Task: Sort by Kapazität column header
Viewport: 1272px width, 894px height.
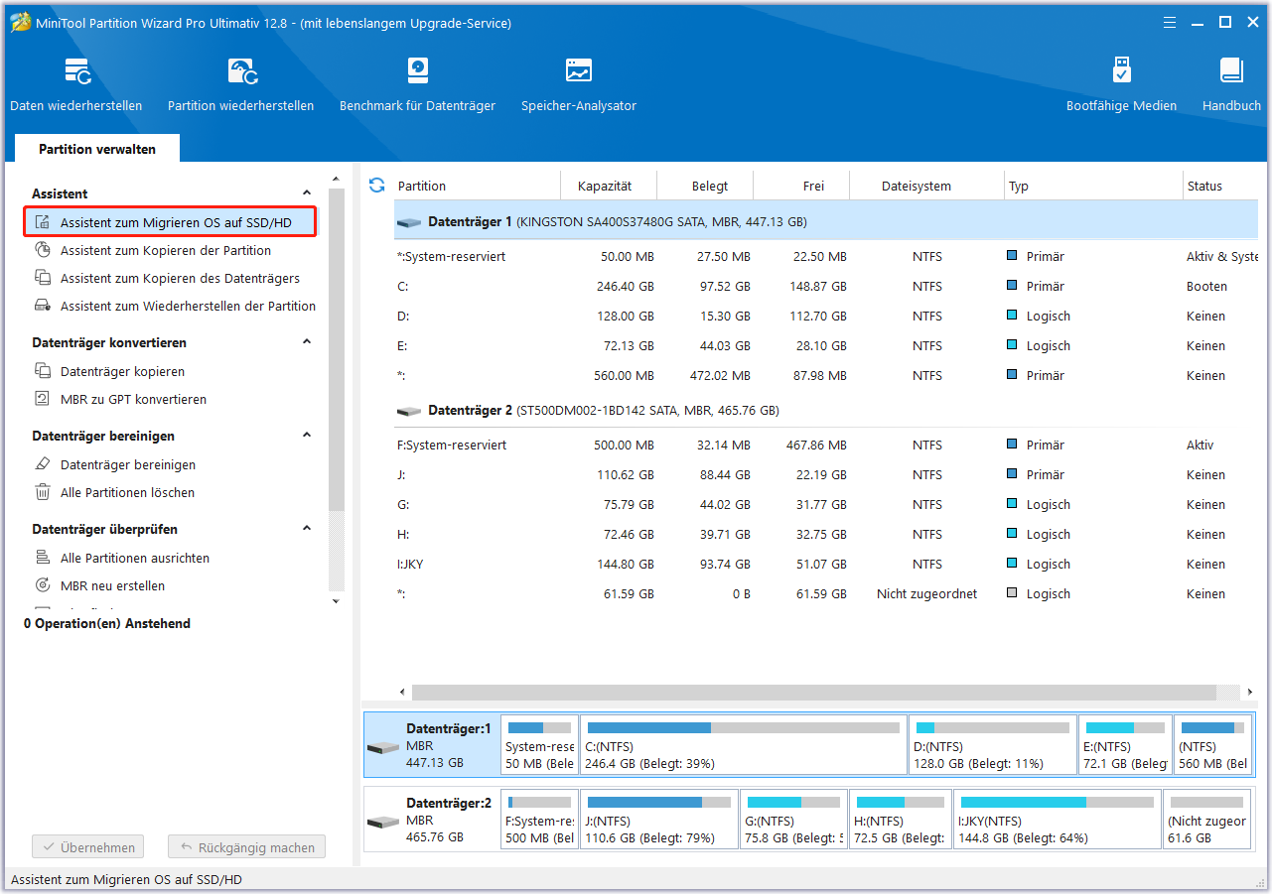Action: click(x=610, y=186)
